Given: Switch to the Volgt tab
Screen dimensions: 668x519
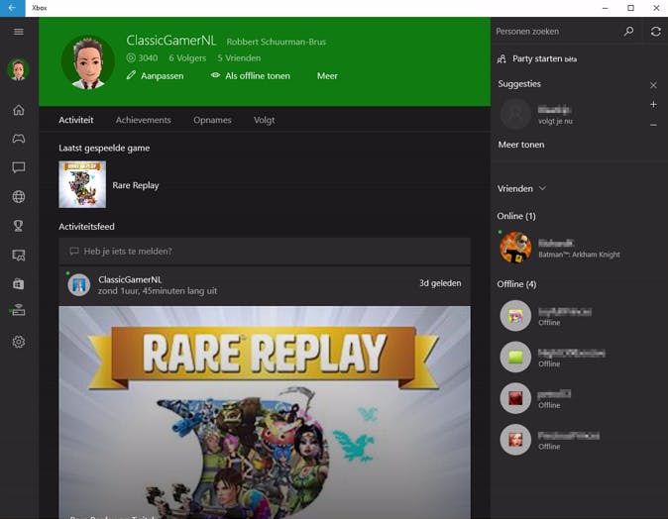Looking at the screenshot, I should [x=265, y=120].
